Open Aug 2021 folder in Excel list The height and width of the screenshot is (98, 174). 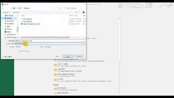click(68, 70)
